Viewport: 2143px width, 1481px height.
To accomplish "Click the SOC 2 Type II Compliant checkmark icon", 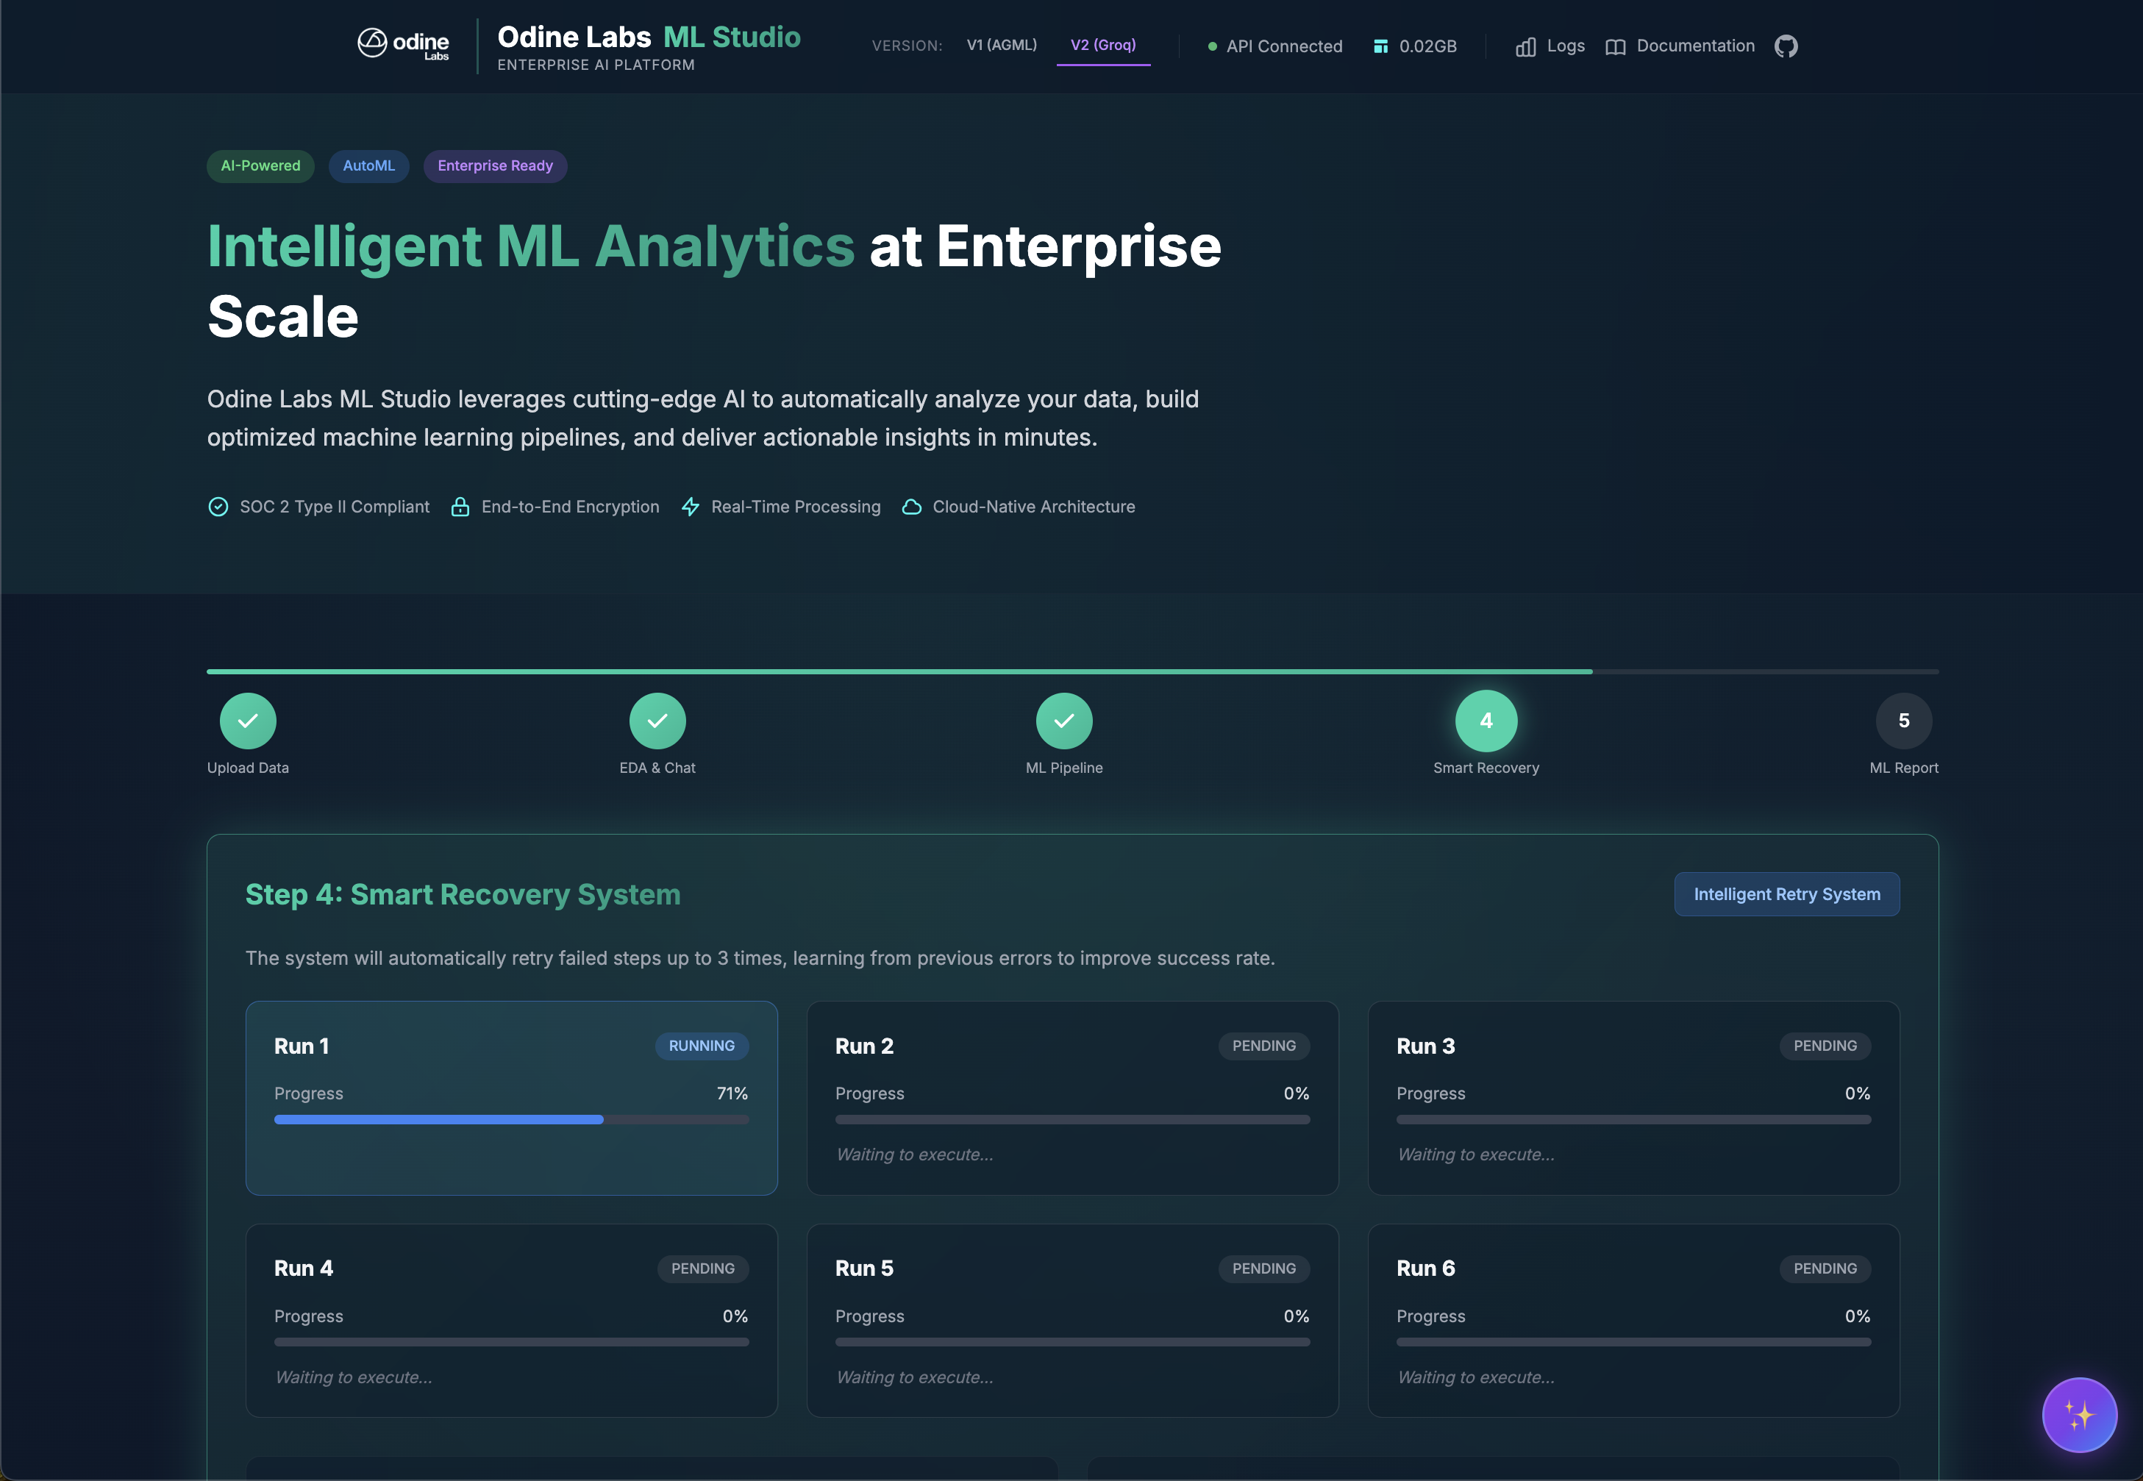I will click(218, 507).
